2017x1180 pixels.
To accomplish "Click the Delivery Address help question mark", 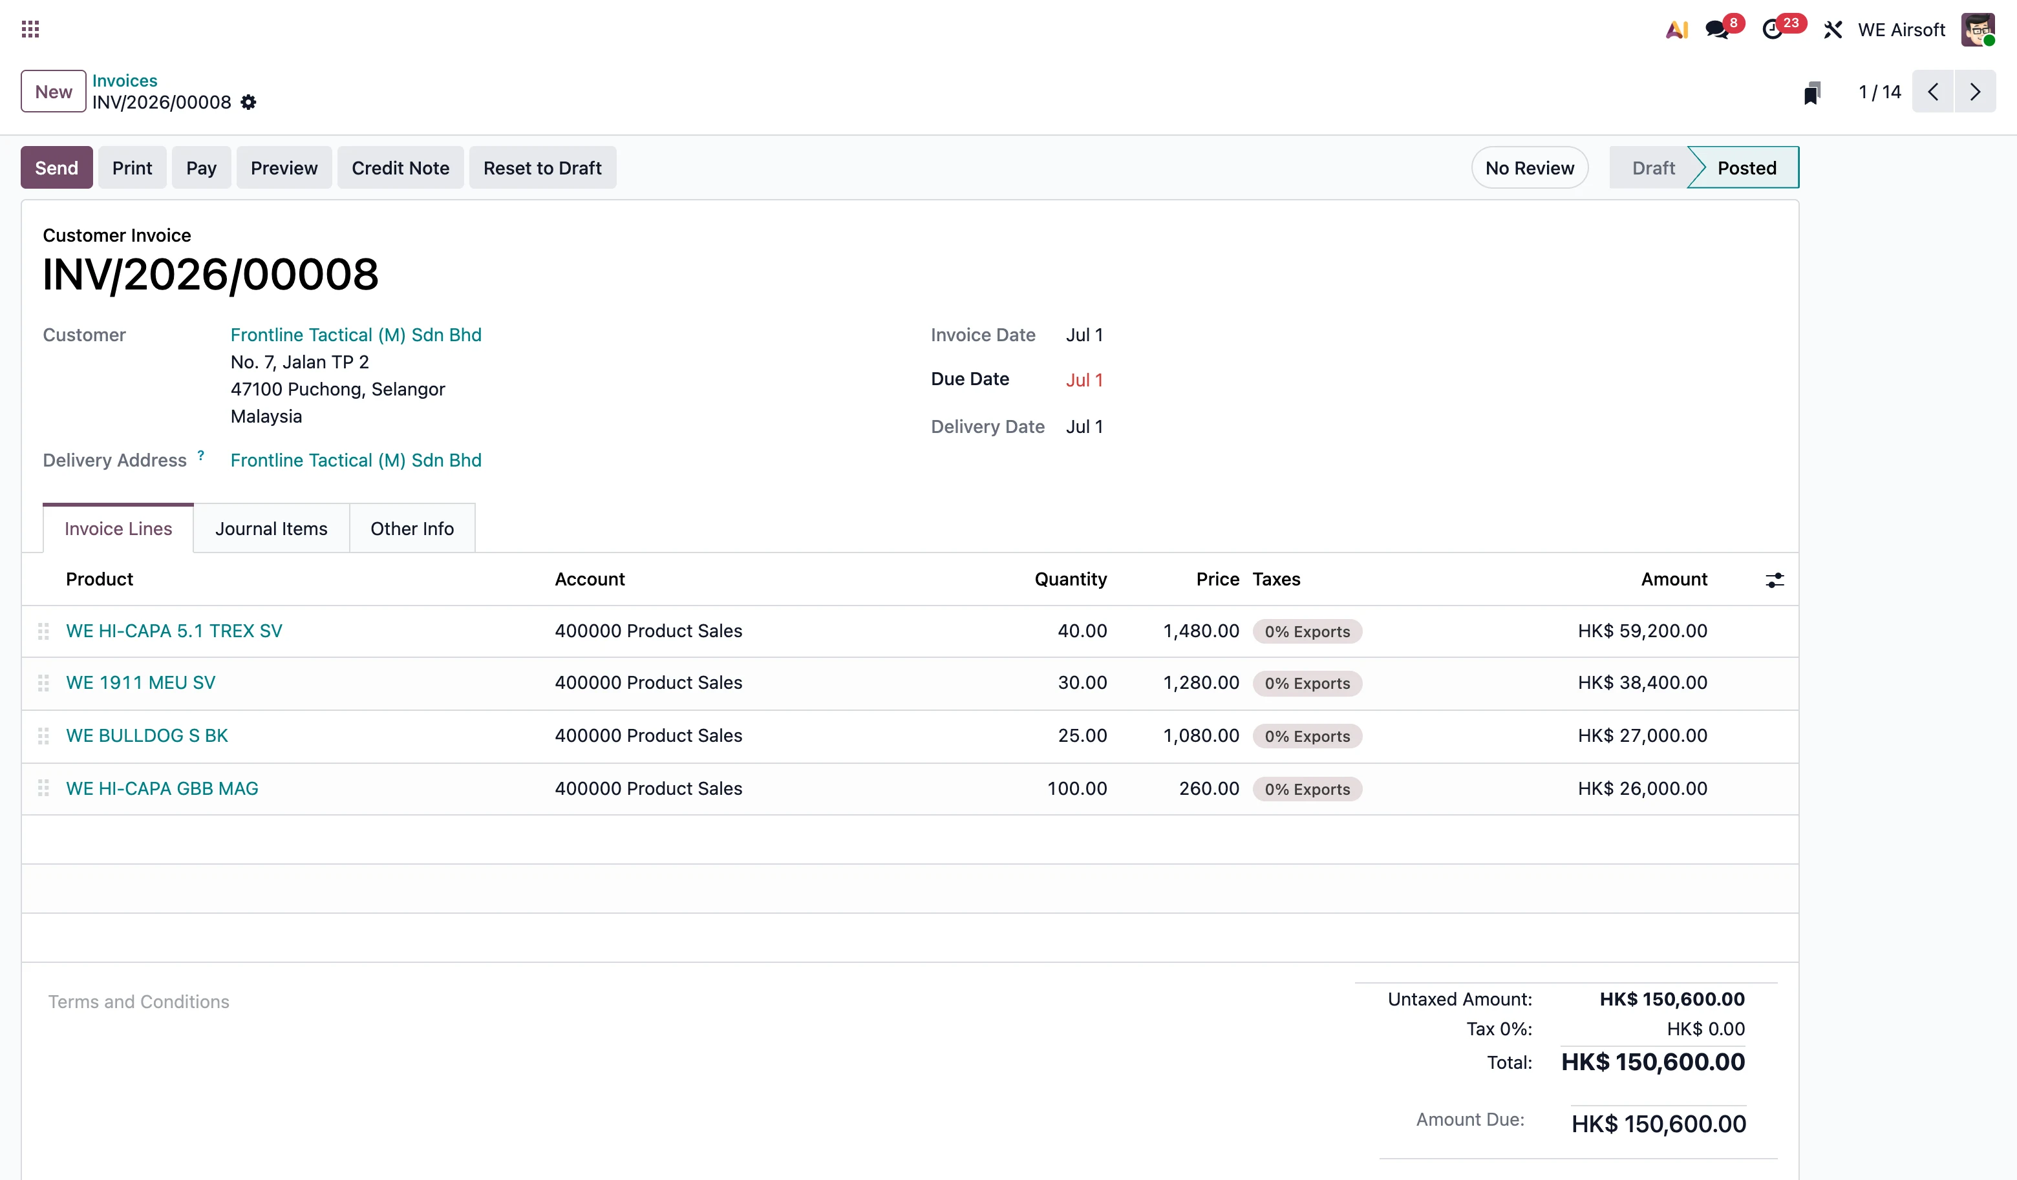I will click(201, 455).
